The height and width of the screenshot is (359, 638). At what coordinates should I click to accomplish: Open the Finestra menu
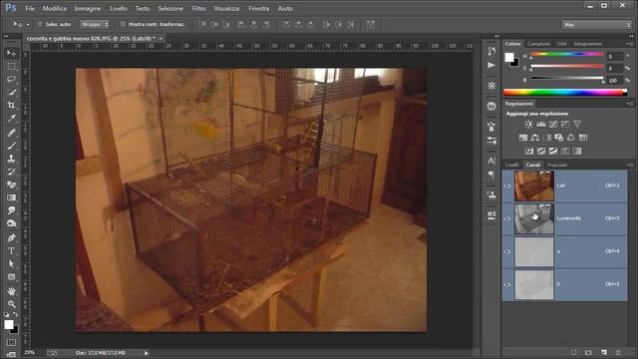[x=259, y=8]
